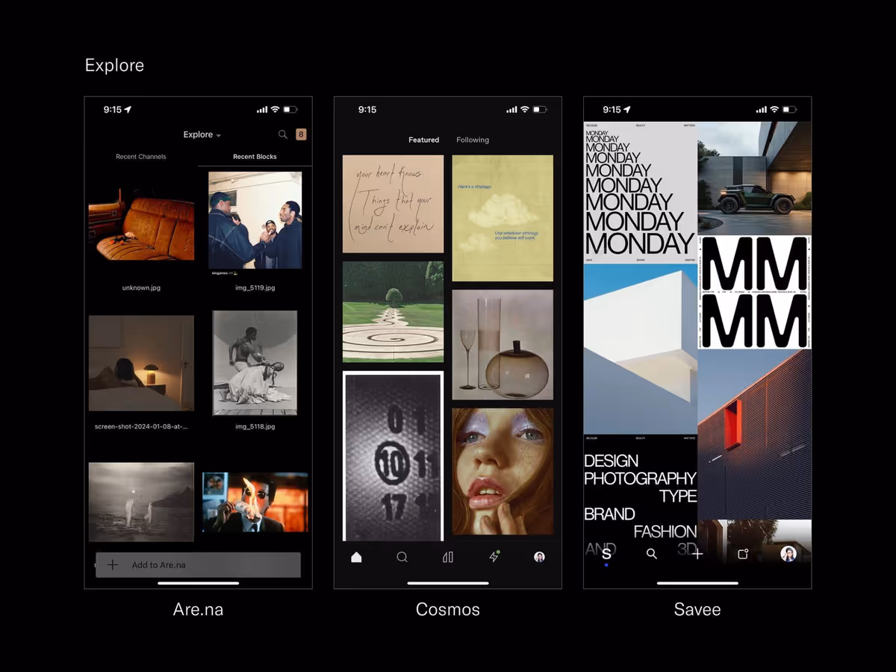Open the spiral garden path image in Cosmos
The width and height of the screenshot is (896, 672).
(393, 312)
